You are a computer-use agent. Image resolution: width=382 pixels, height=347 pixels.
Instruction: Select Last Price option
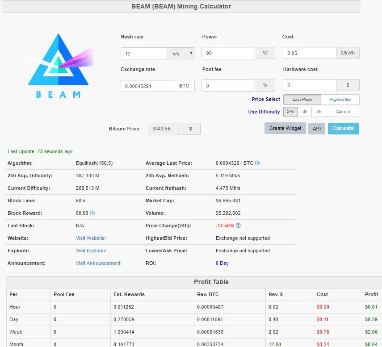click(x=302, y=99)
